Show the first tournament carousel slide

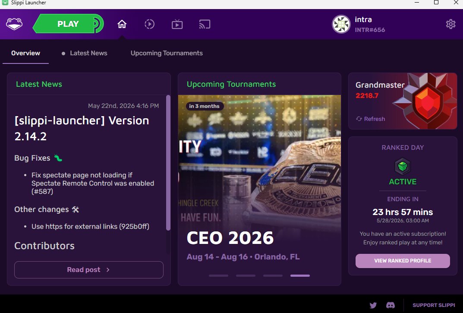click(x=218, y=275)
